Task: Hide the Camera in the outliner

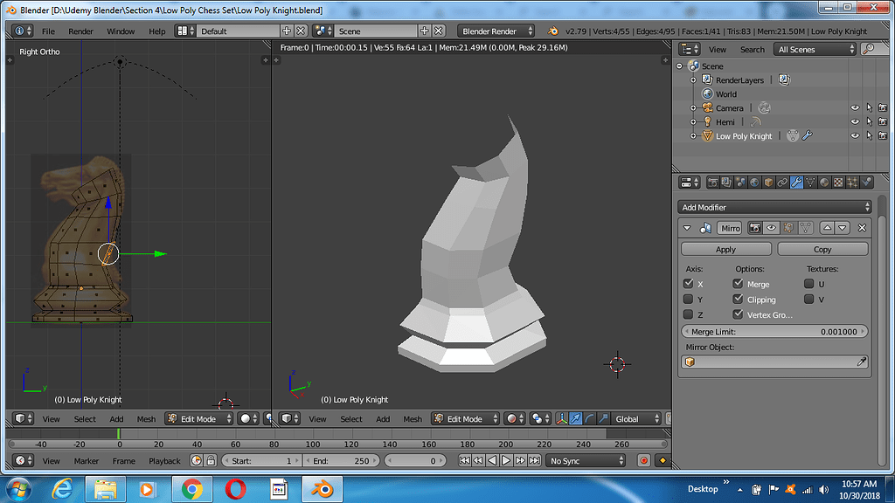Action: 855,107
